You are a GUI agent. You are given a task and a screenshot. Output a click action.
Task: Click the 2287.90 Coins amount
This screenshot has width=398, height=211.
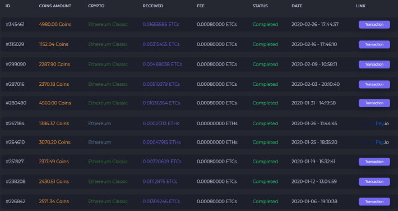[x=54, y=65]
